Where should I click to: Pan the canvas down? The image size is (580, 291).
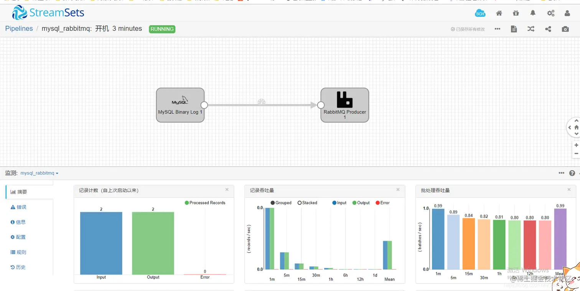tap(576, 134)
